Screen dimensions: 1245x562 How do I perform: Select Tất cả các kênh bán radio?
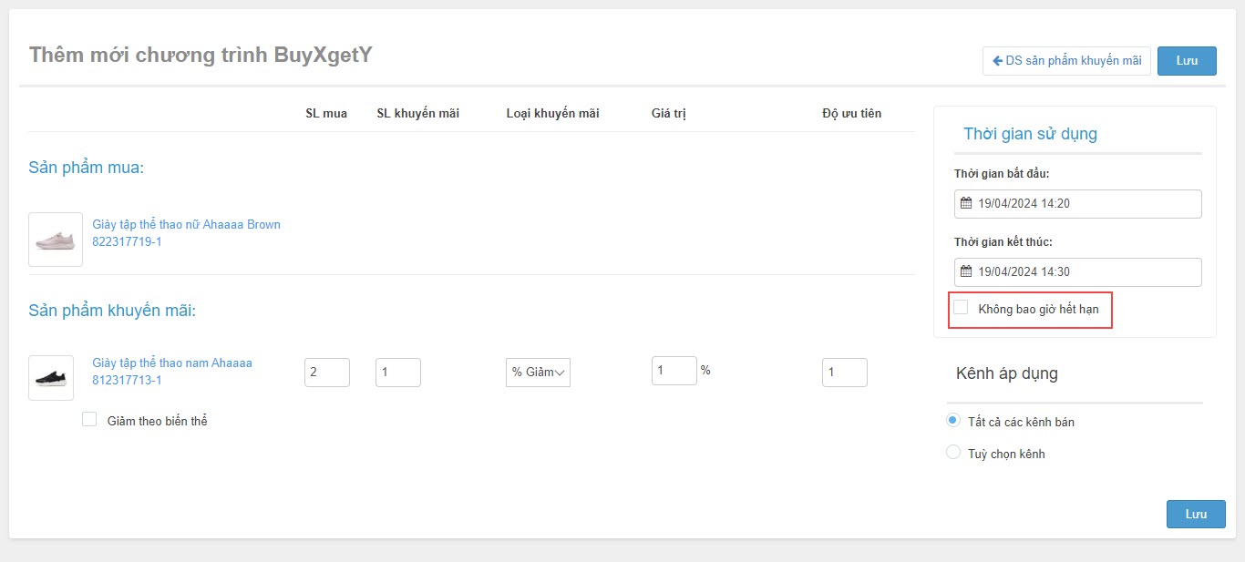[953, 421]
